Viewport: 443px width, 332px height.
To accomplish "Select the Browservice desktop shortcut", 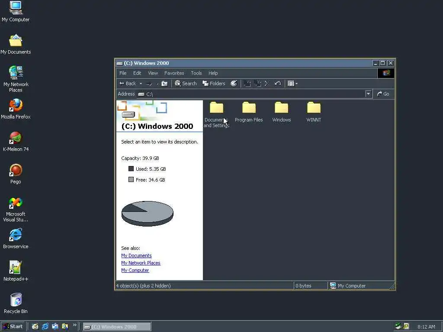I will point(16,239).
